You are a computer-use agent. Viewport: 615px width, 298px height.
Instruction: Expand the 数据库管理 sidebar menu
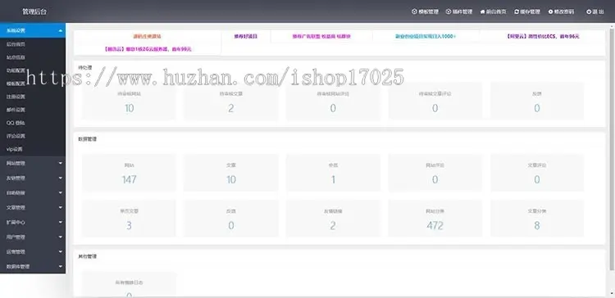[33, 266]
